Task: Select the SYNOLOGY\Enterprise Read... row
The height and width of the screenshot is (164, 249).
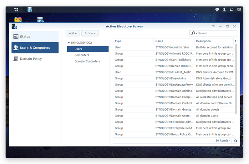Action: click(174, 128)
